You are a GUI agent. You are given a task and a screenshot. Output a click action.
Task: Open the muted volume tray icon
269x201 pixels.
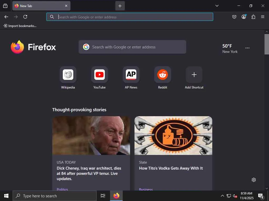tap(235, 196)
